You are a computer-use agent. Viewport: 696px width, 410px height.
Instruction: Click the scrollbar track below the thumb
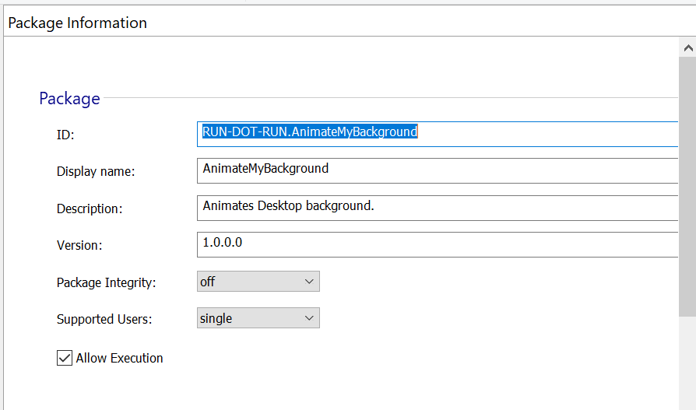tap(687, 366)
